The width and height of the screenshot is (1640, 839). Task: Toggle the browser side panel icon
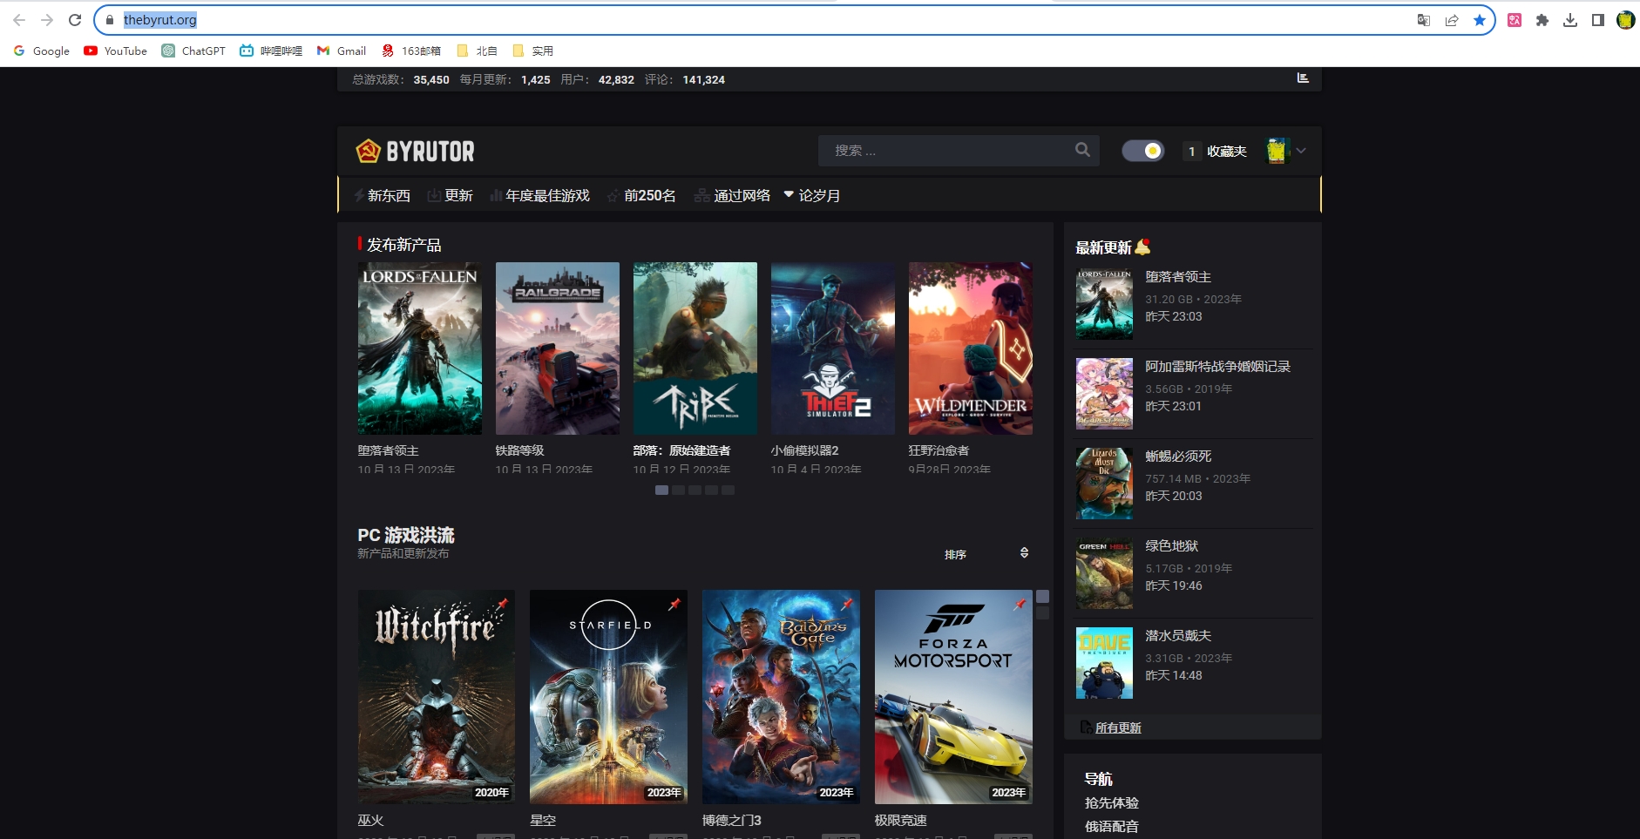tap(1598, 20)
